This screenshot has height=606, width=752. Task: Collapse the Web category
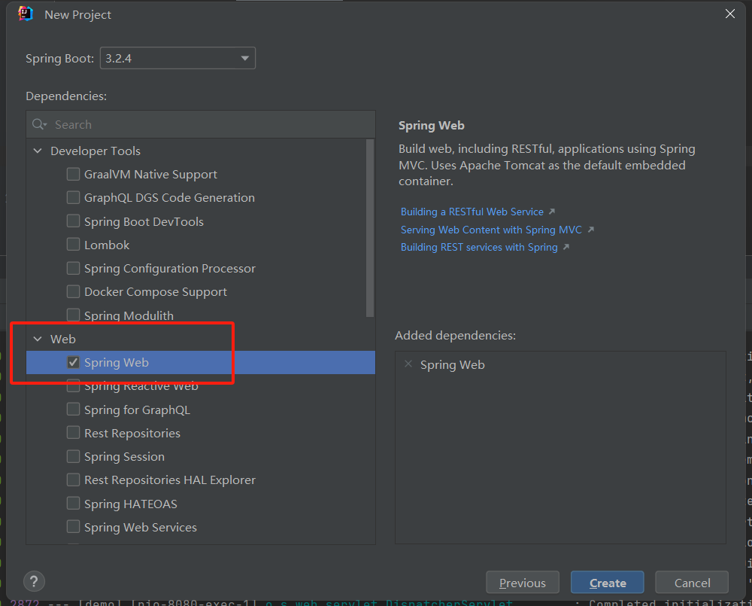tap(38, 339)
